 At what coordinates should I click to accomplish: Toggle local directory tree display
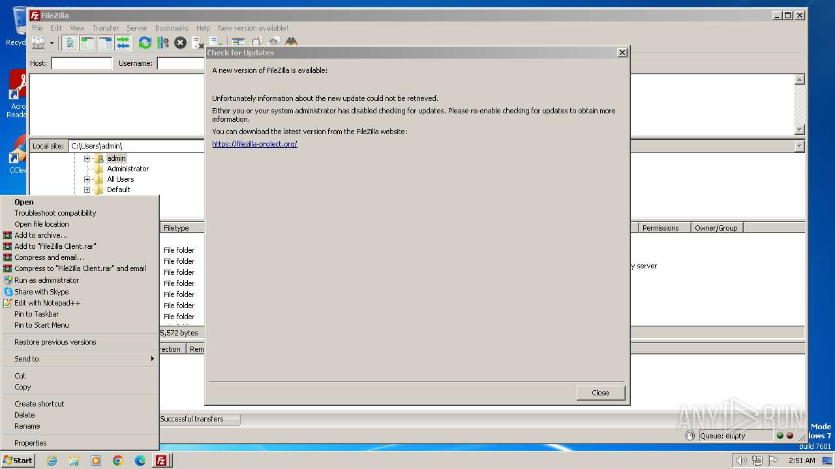[87, 43]
